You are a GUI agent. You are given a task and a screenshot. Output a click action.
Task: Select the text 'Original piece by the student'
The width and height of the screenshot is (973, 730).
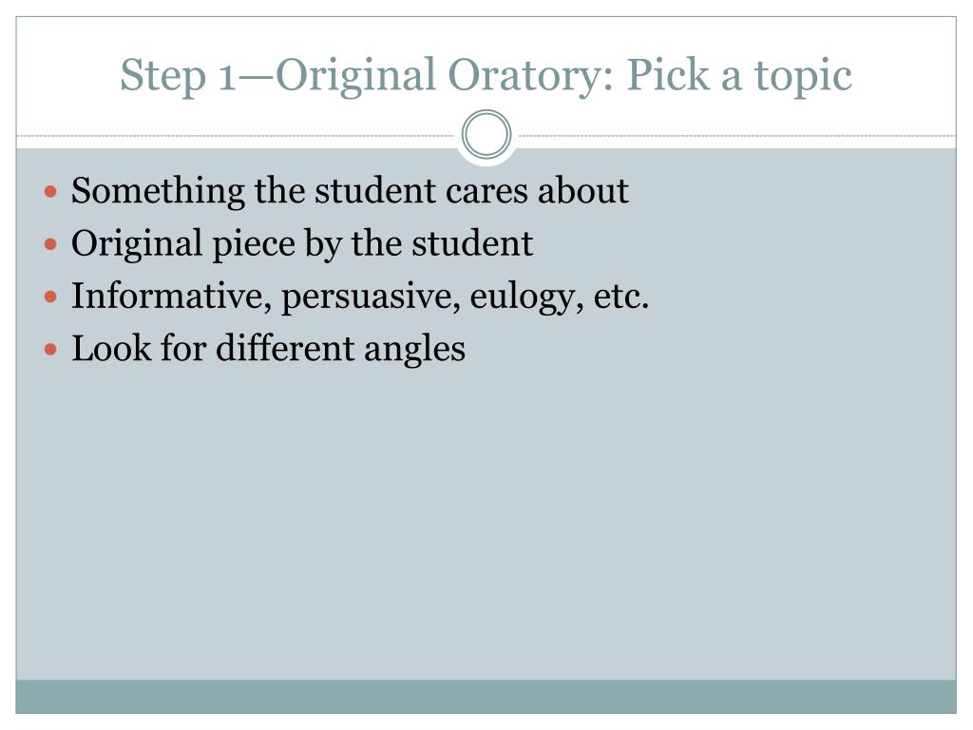coord(302,244)
